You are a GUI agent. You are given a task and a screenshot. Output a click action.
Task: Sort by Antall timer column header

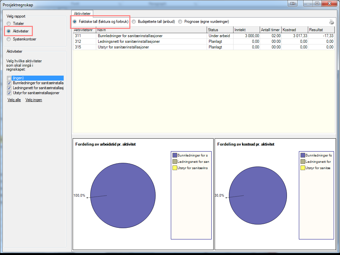click(271, 30)
